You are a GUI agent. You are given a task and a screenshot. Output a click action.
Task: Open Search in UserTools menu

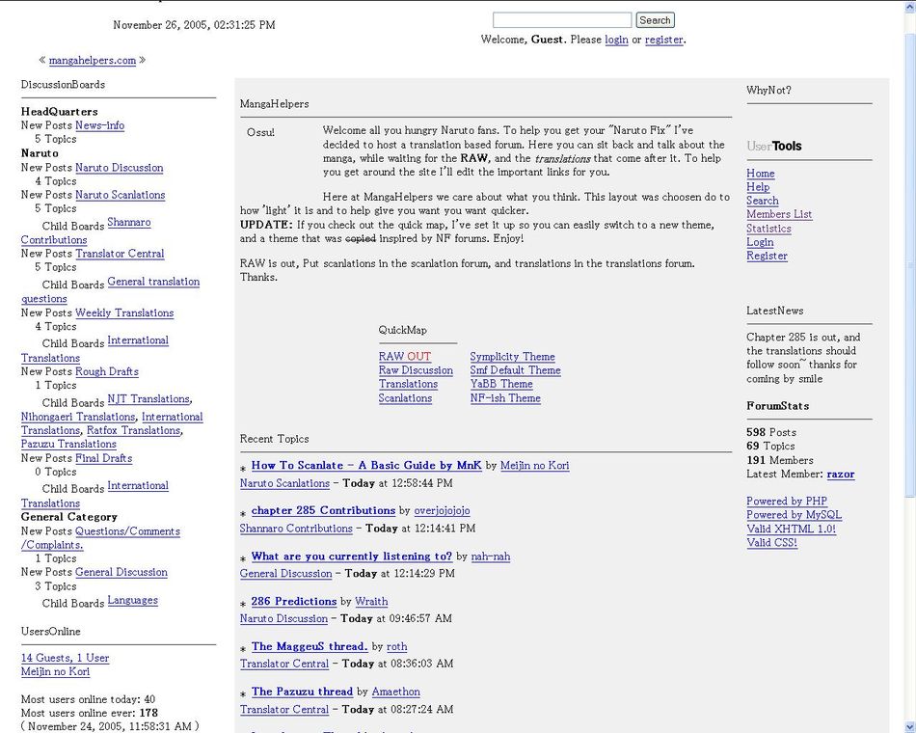tap(763, 201)
